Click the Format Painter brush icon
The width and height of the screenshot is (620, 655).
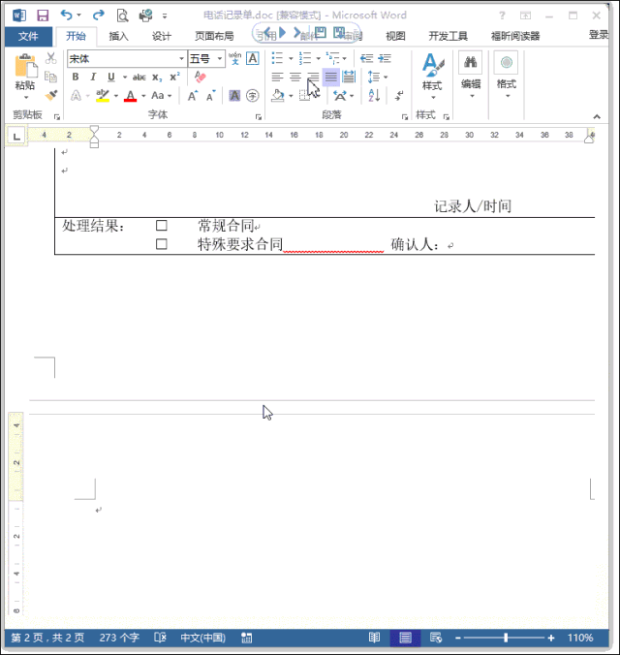coord(50,96)
